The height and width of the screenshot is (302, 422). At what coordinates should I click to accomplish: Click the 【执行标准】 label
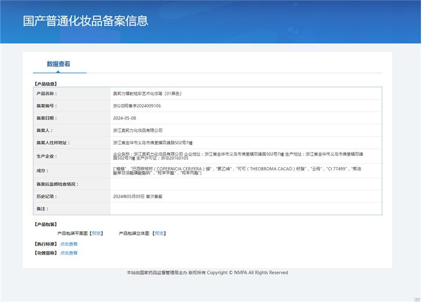[45, 244]
